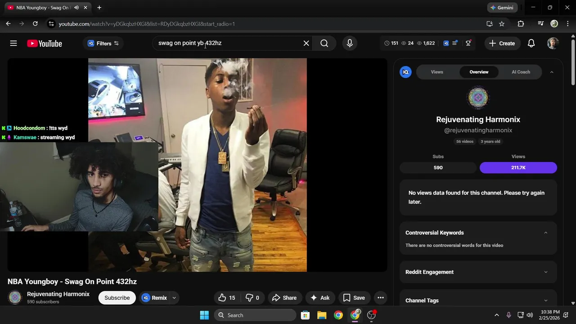
Task: Open the YouTube hamburger guide menu
Action: coord(13,43)
